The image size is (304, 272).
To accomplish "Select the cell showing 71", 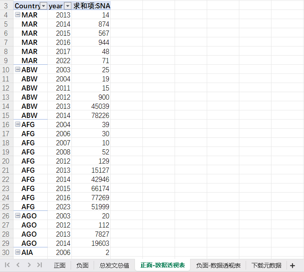I will pos(91,60).
